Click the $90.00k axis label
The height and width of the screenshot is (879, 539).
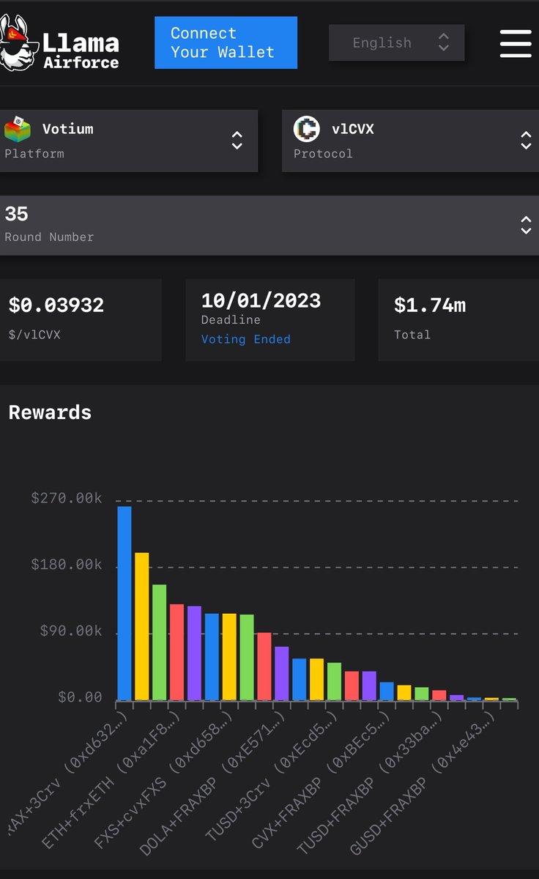71,631
